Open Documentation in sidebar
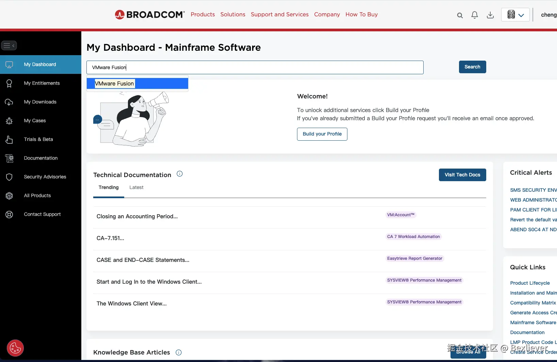 point(41,158)
